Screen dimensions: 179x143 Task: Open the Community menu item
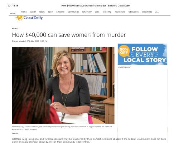[x=73, y=12]
